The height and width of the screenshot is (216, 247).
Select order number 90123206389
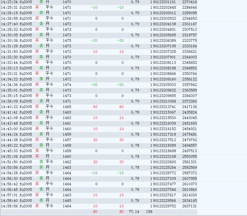click(x=164, y=41)
